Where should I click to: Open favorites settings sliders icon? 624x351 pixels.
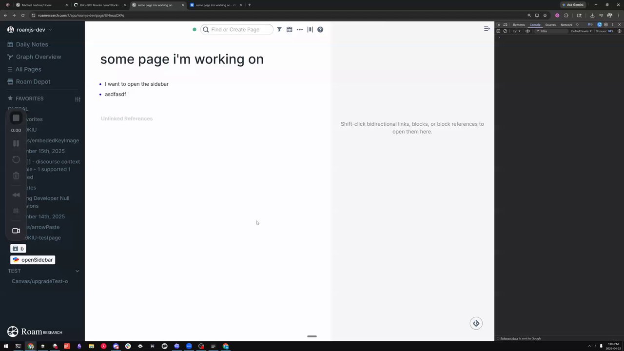(x=78, y=99)
